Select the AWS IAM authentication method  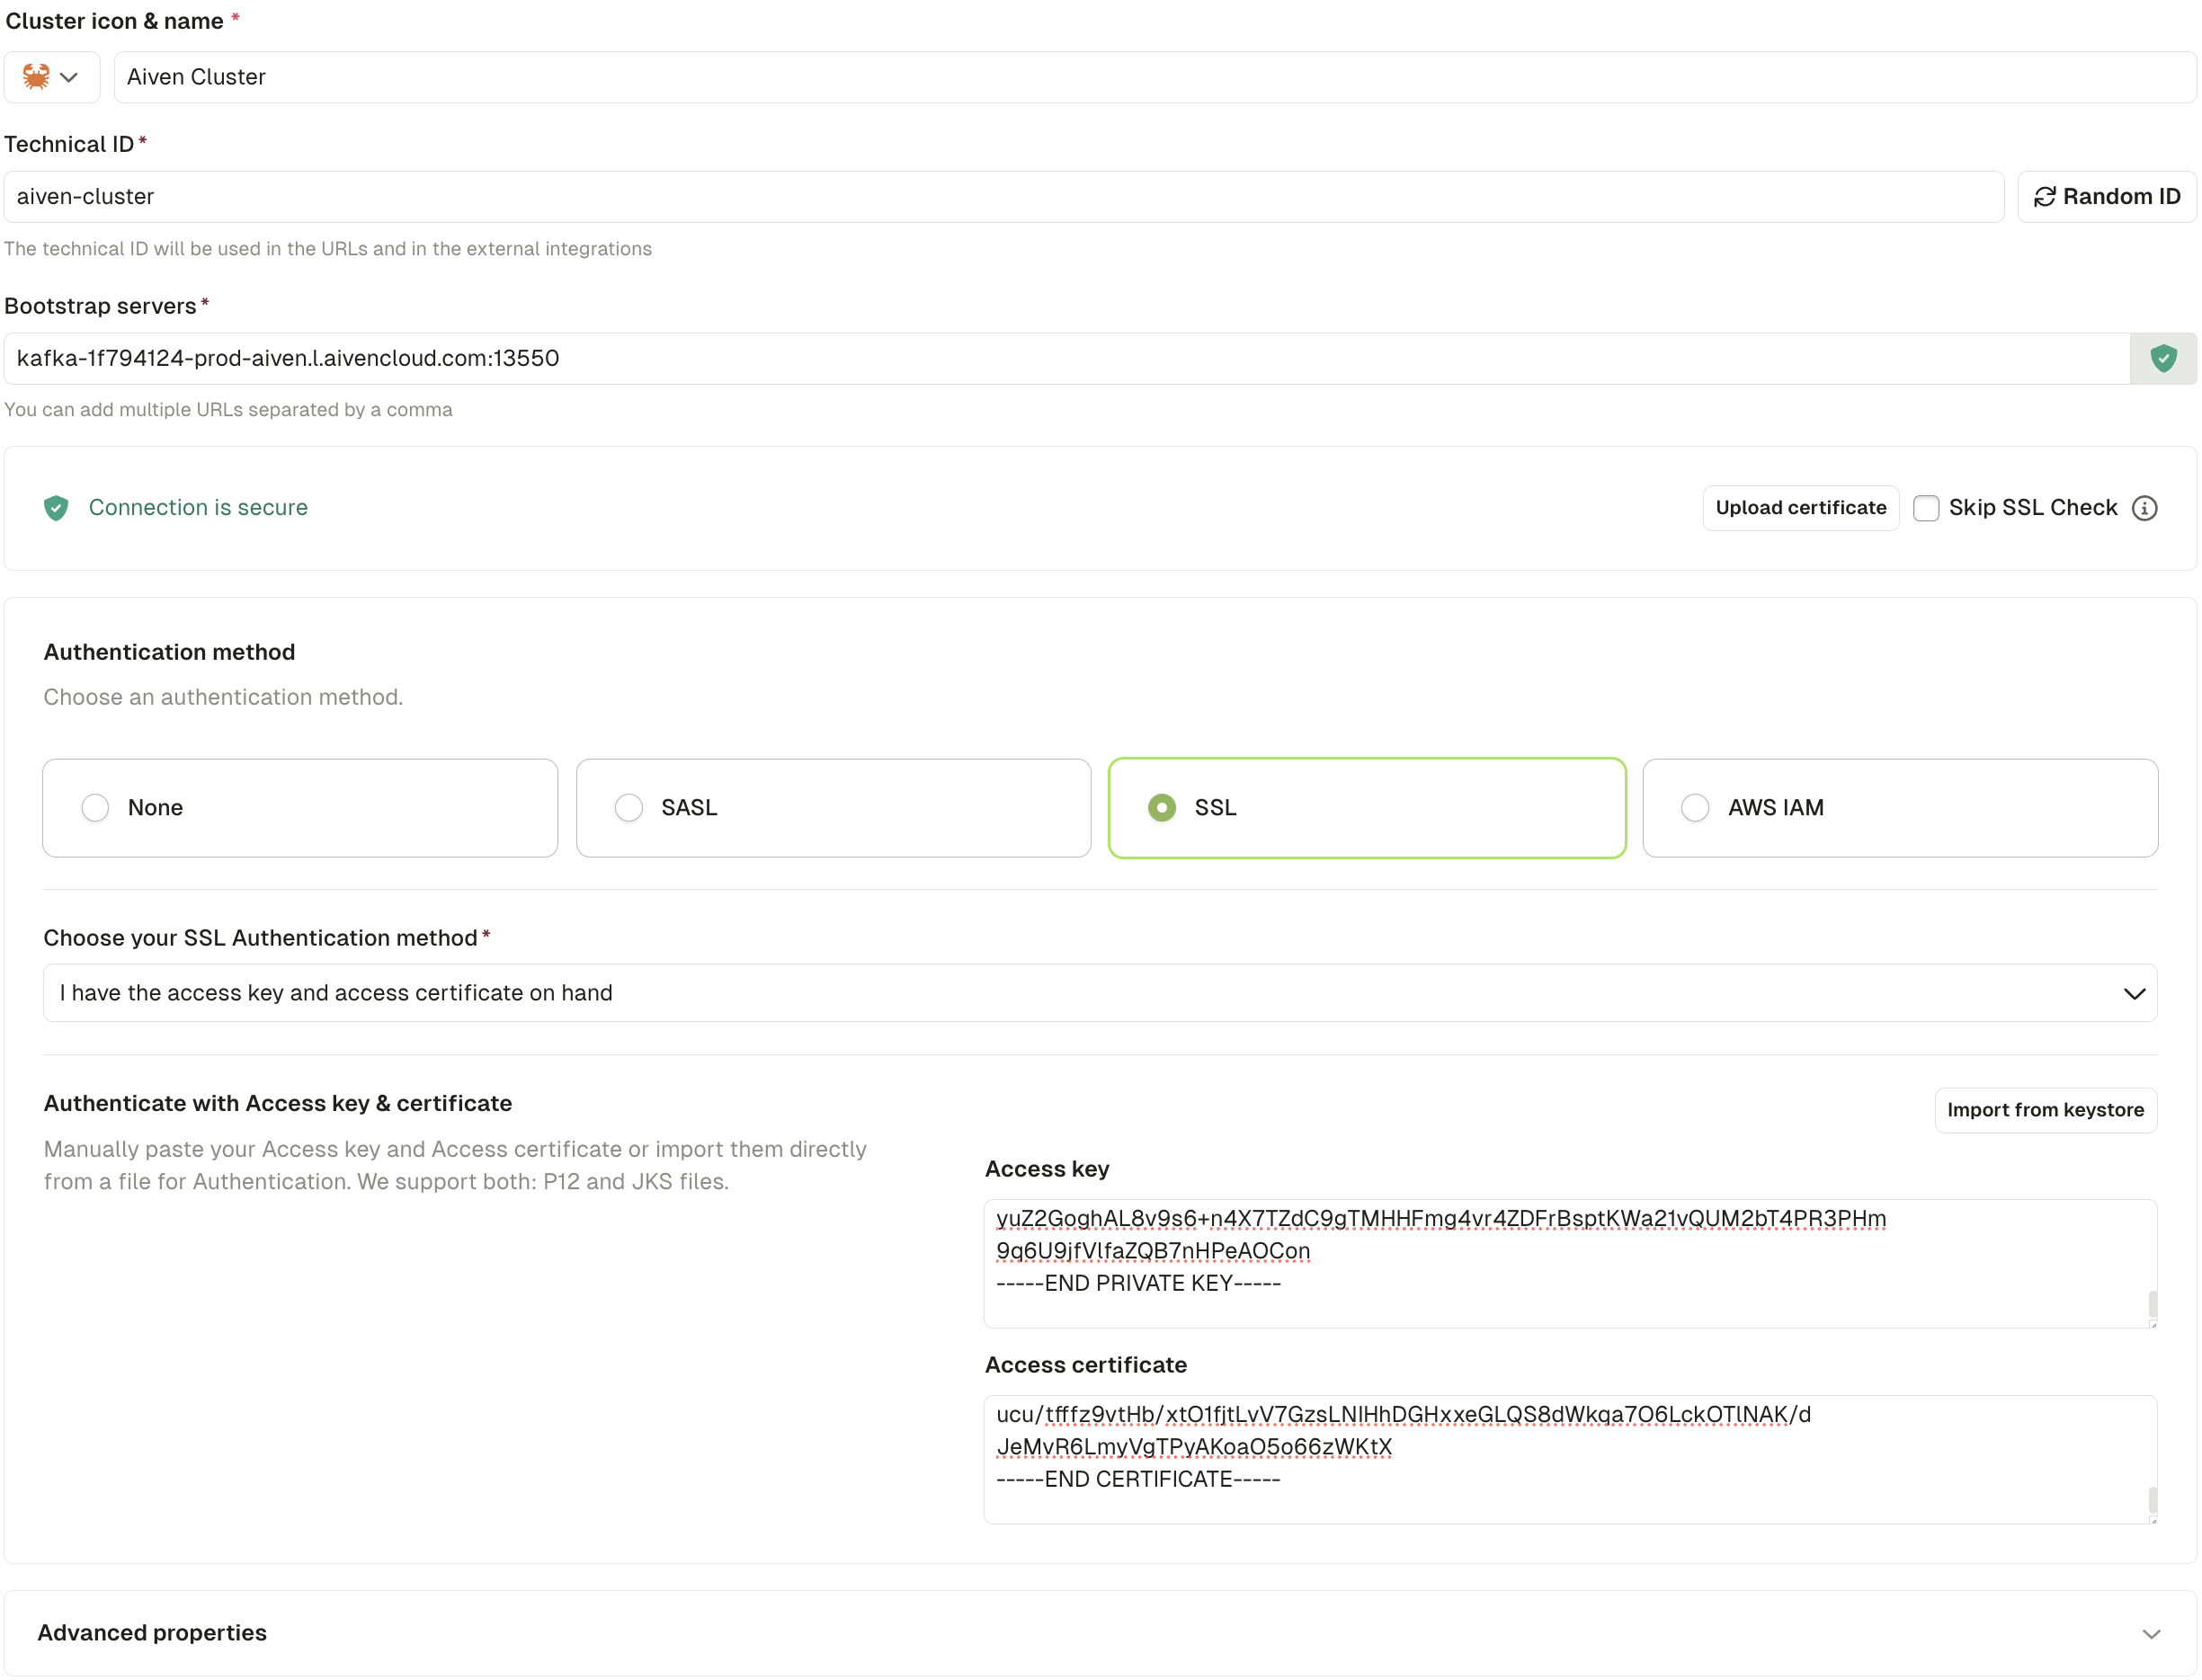click(1899, 808)
